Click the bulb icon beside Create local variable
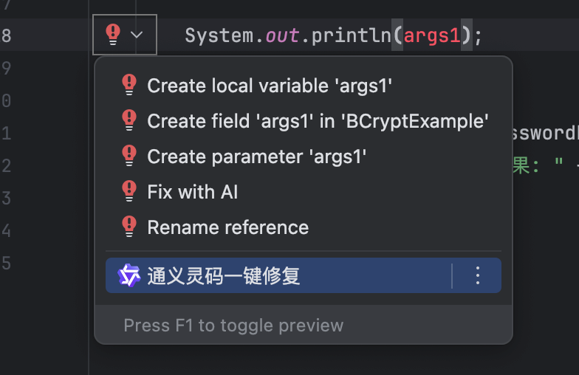 [x=129, y=85]
